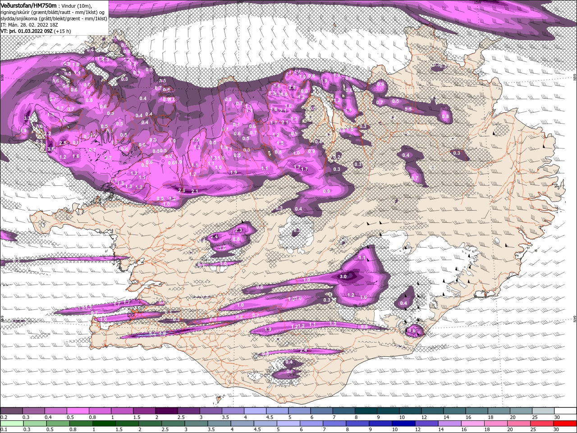Select the valid time line 'VT: þri. 01.03.2022 09Z'
The image size is (577, 433).
coord(26,31)
